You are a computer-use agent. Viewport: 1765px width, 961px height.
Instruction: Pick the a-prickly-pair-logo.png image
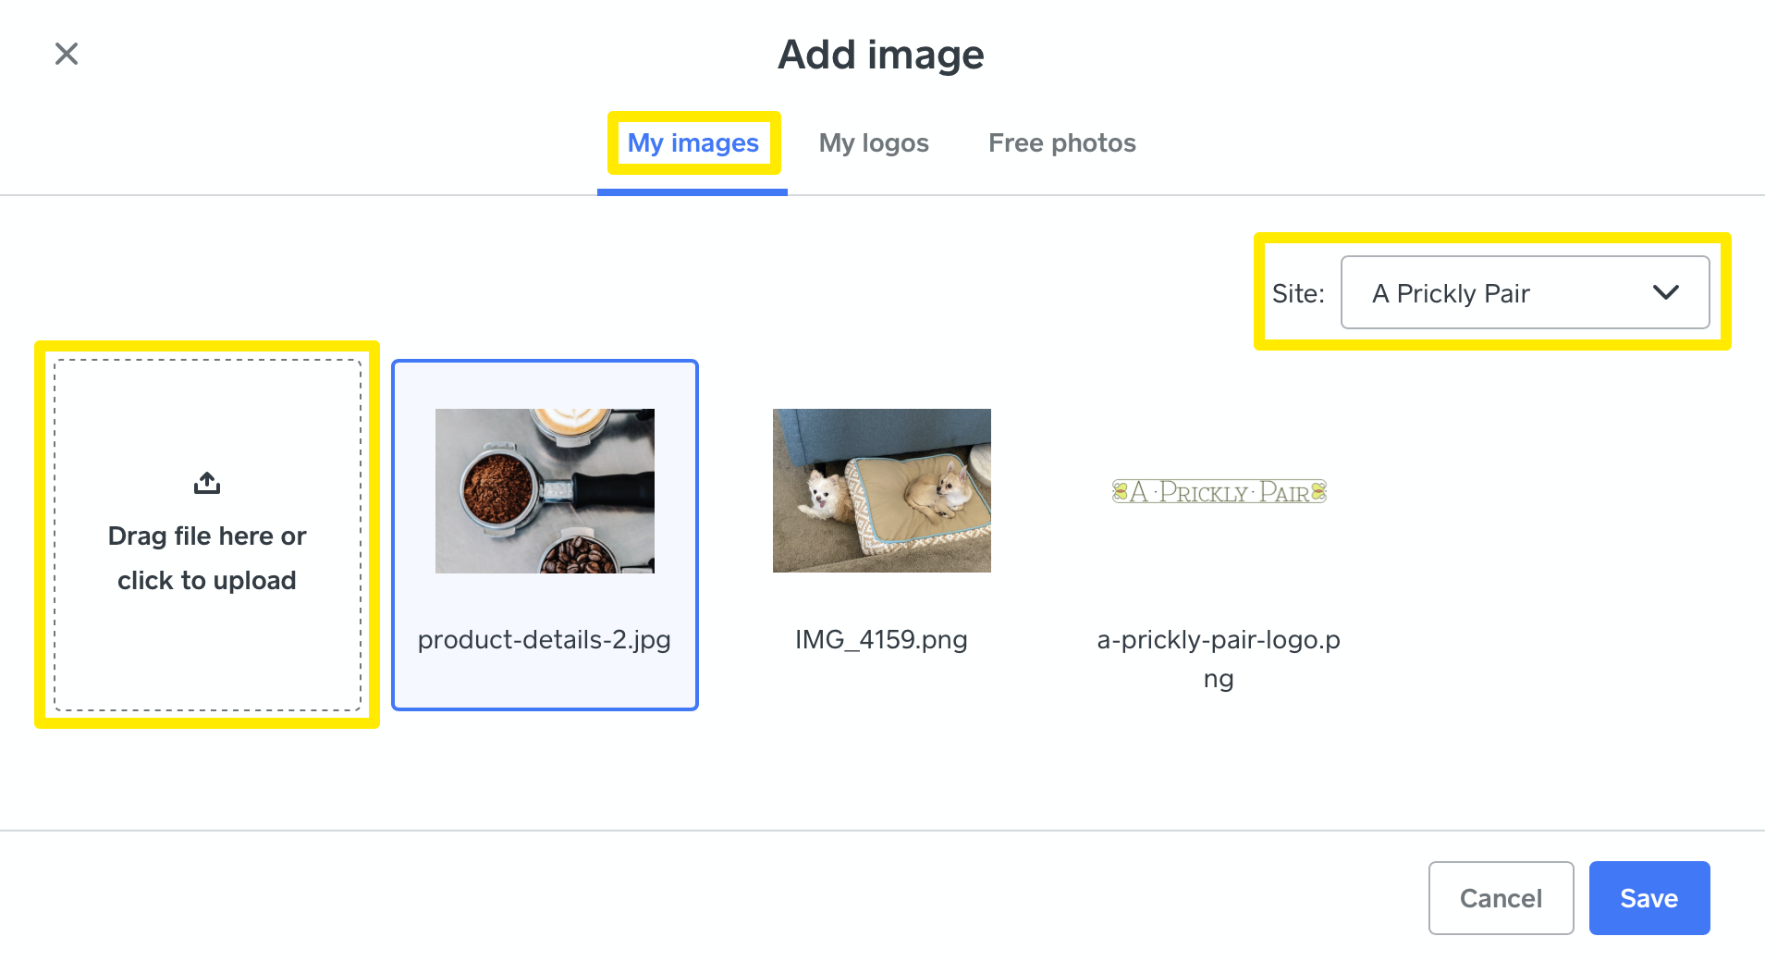coord(1218,490)
